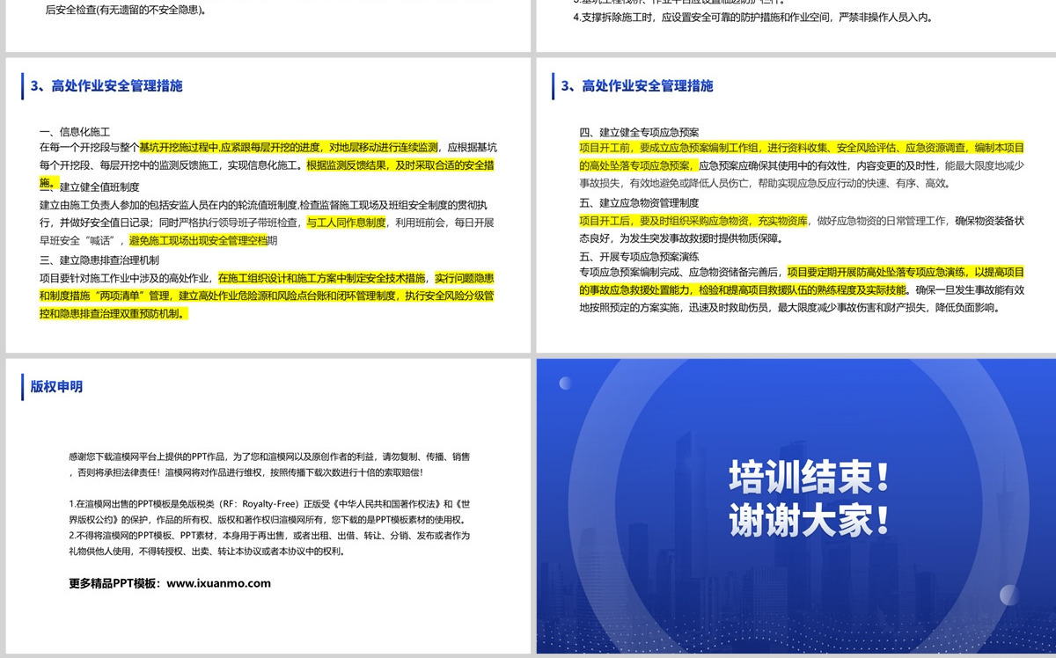Open the 培训结束！谢谢大家！ closing slide
This screenshot has width=1056, height=658.
[x=794, y=506]
